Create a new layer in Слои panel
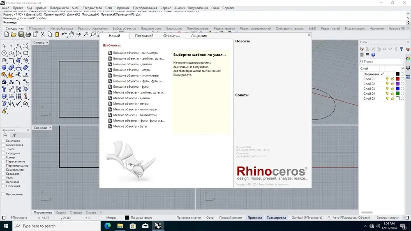 pos(362,49)
